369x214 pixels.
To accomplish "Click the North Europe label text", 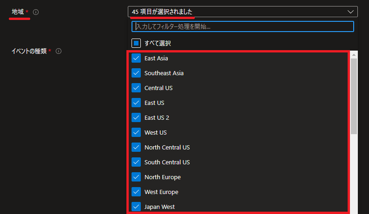I will point(163,177).
